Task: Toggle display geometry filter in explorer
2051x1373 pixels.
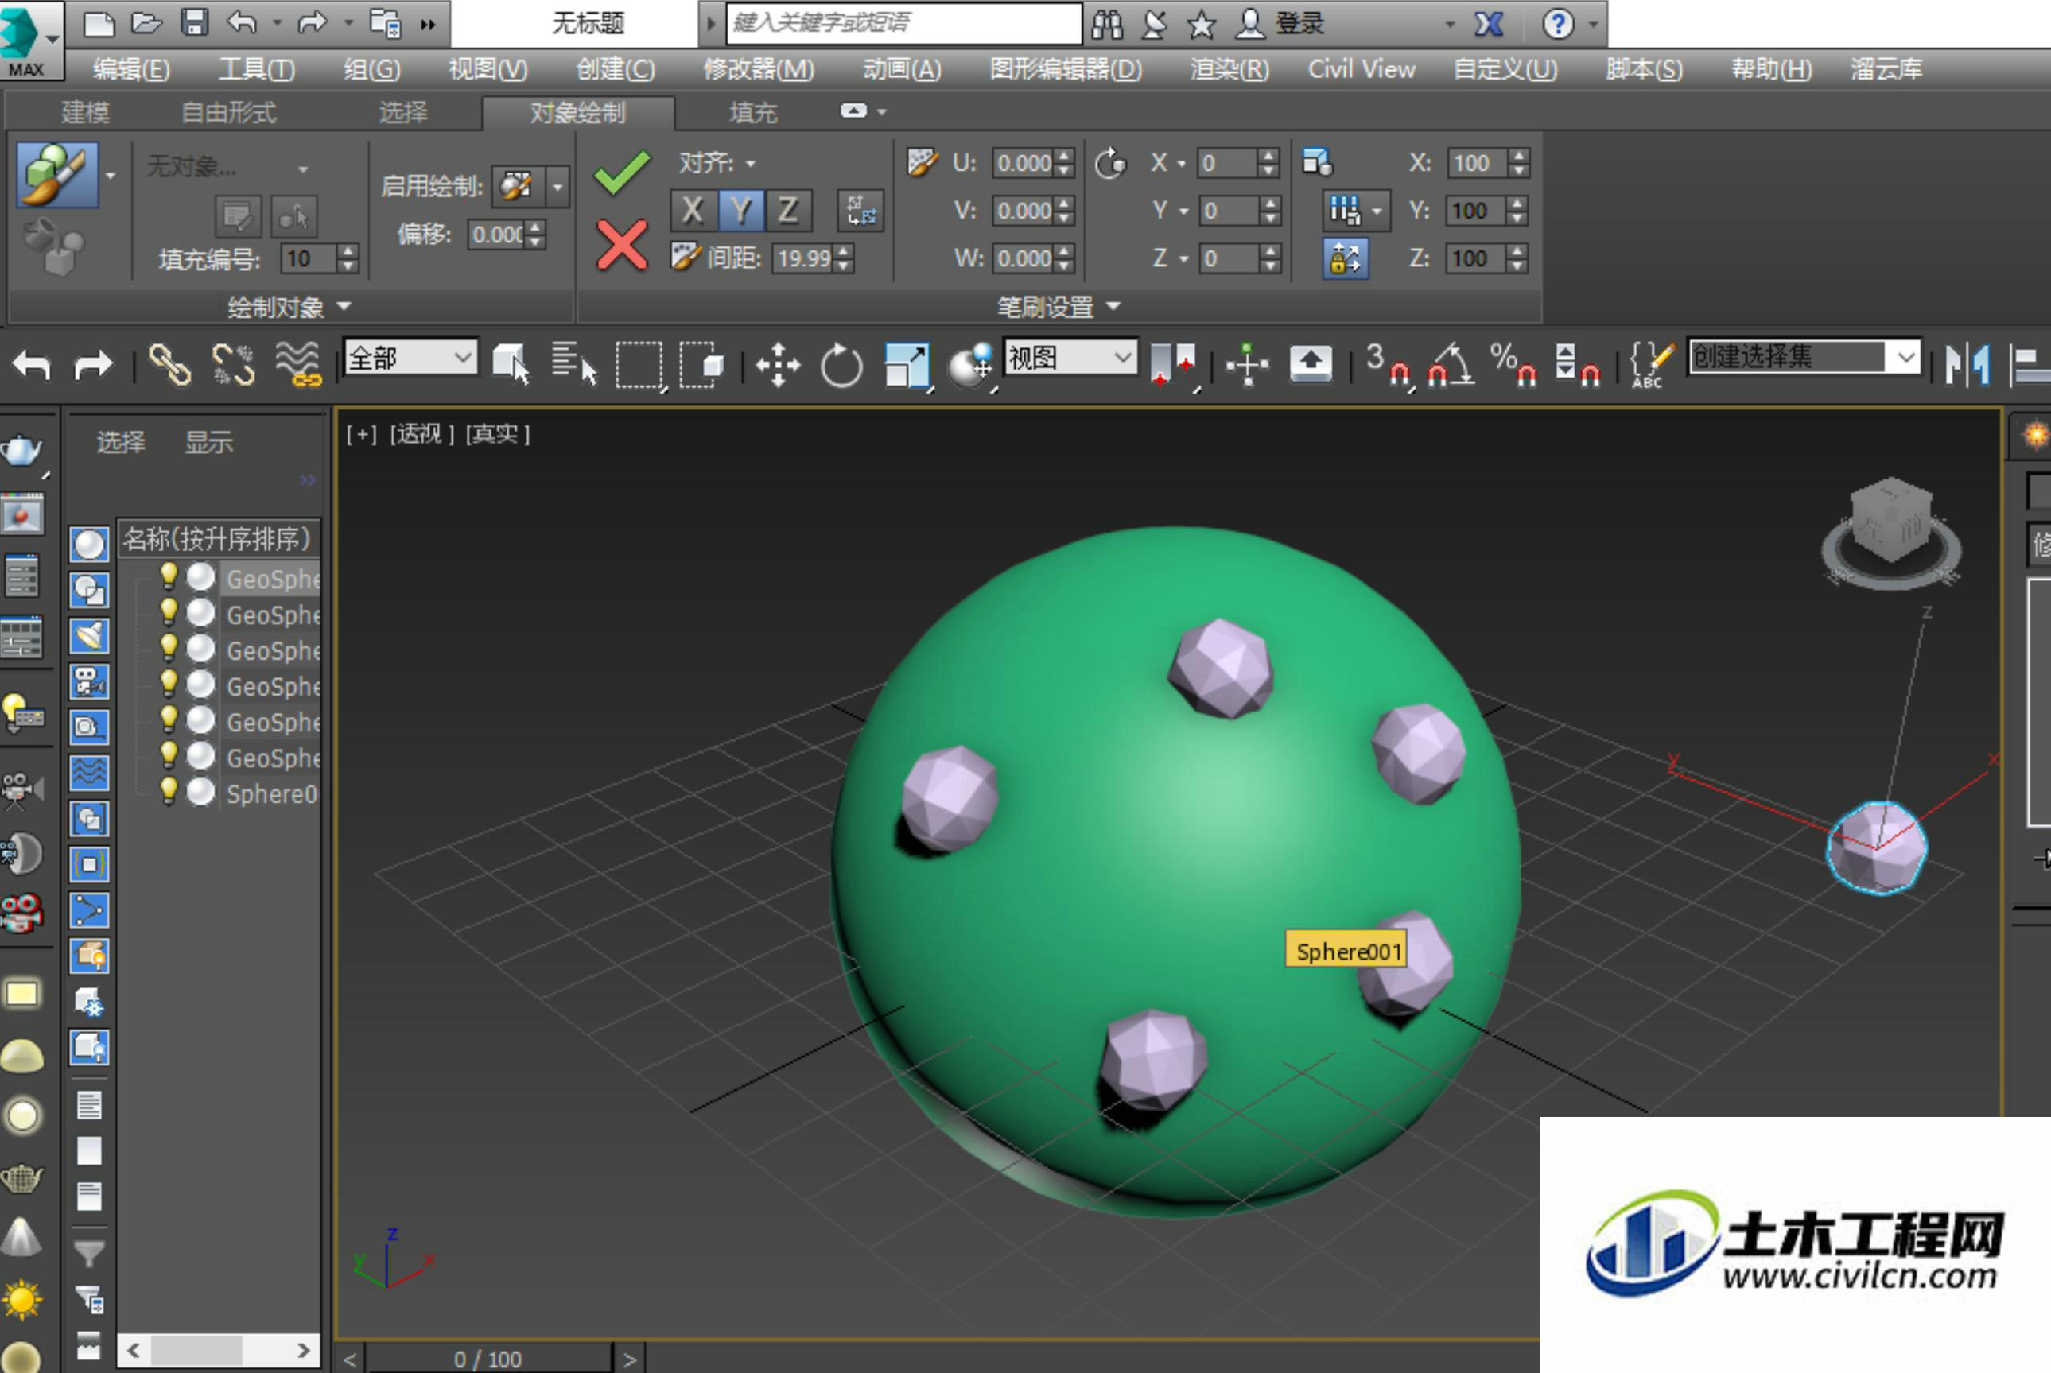Action: [x=88, y=544]
